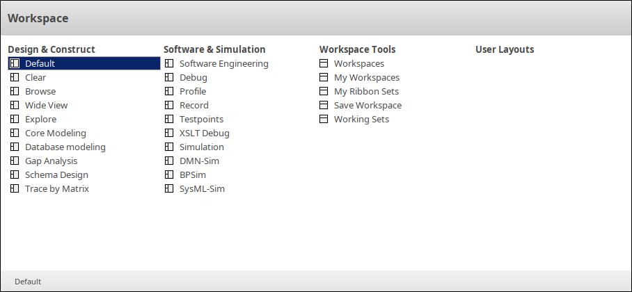Switch to the XSLT Debug layout
Viewport: 632px width, 292px height.
(204, 133)
